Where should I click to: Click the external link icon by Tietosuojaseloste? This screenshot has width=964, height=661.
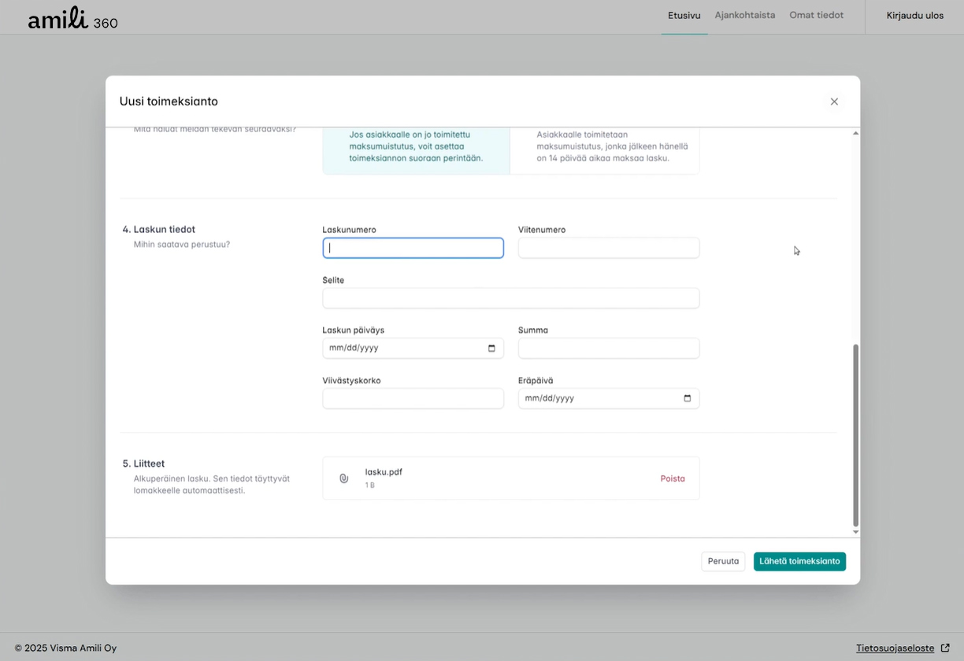[945, 648]
